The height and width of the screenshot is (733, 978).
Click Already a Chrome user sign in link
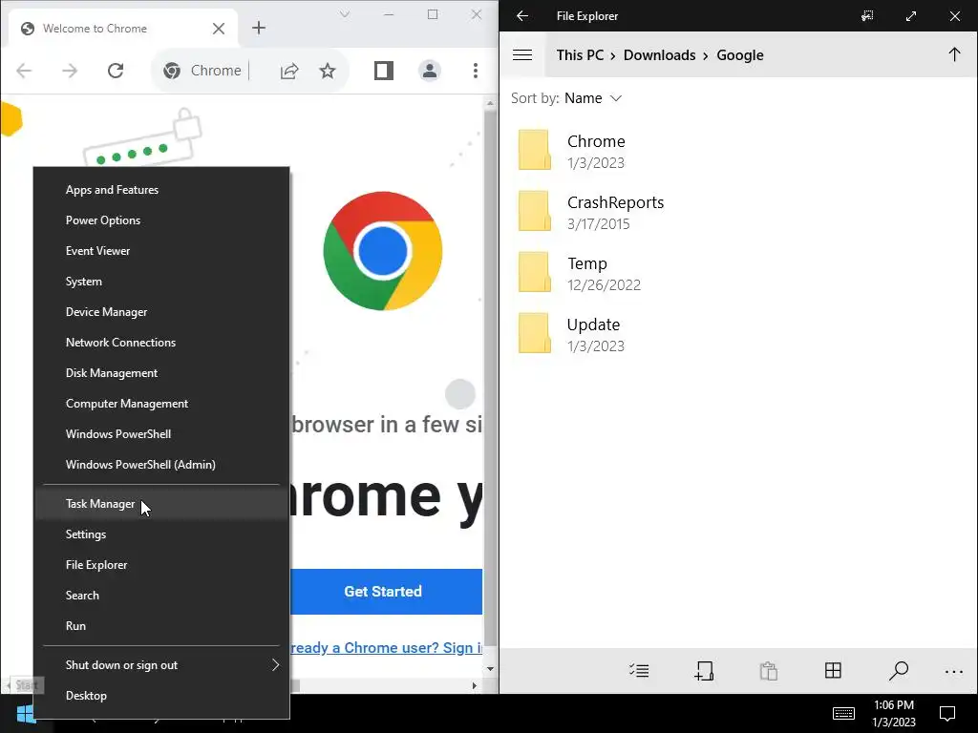(386, 648)
